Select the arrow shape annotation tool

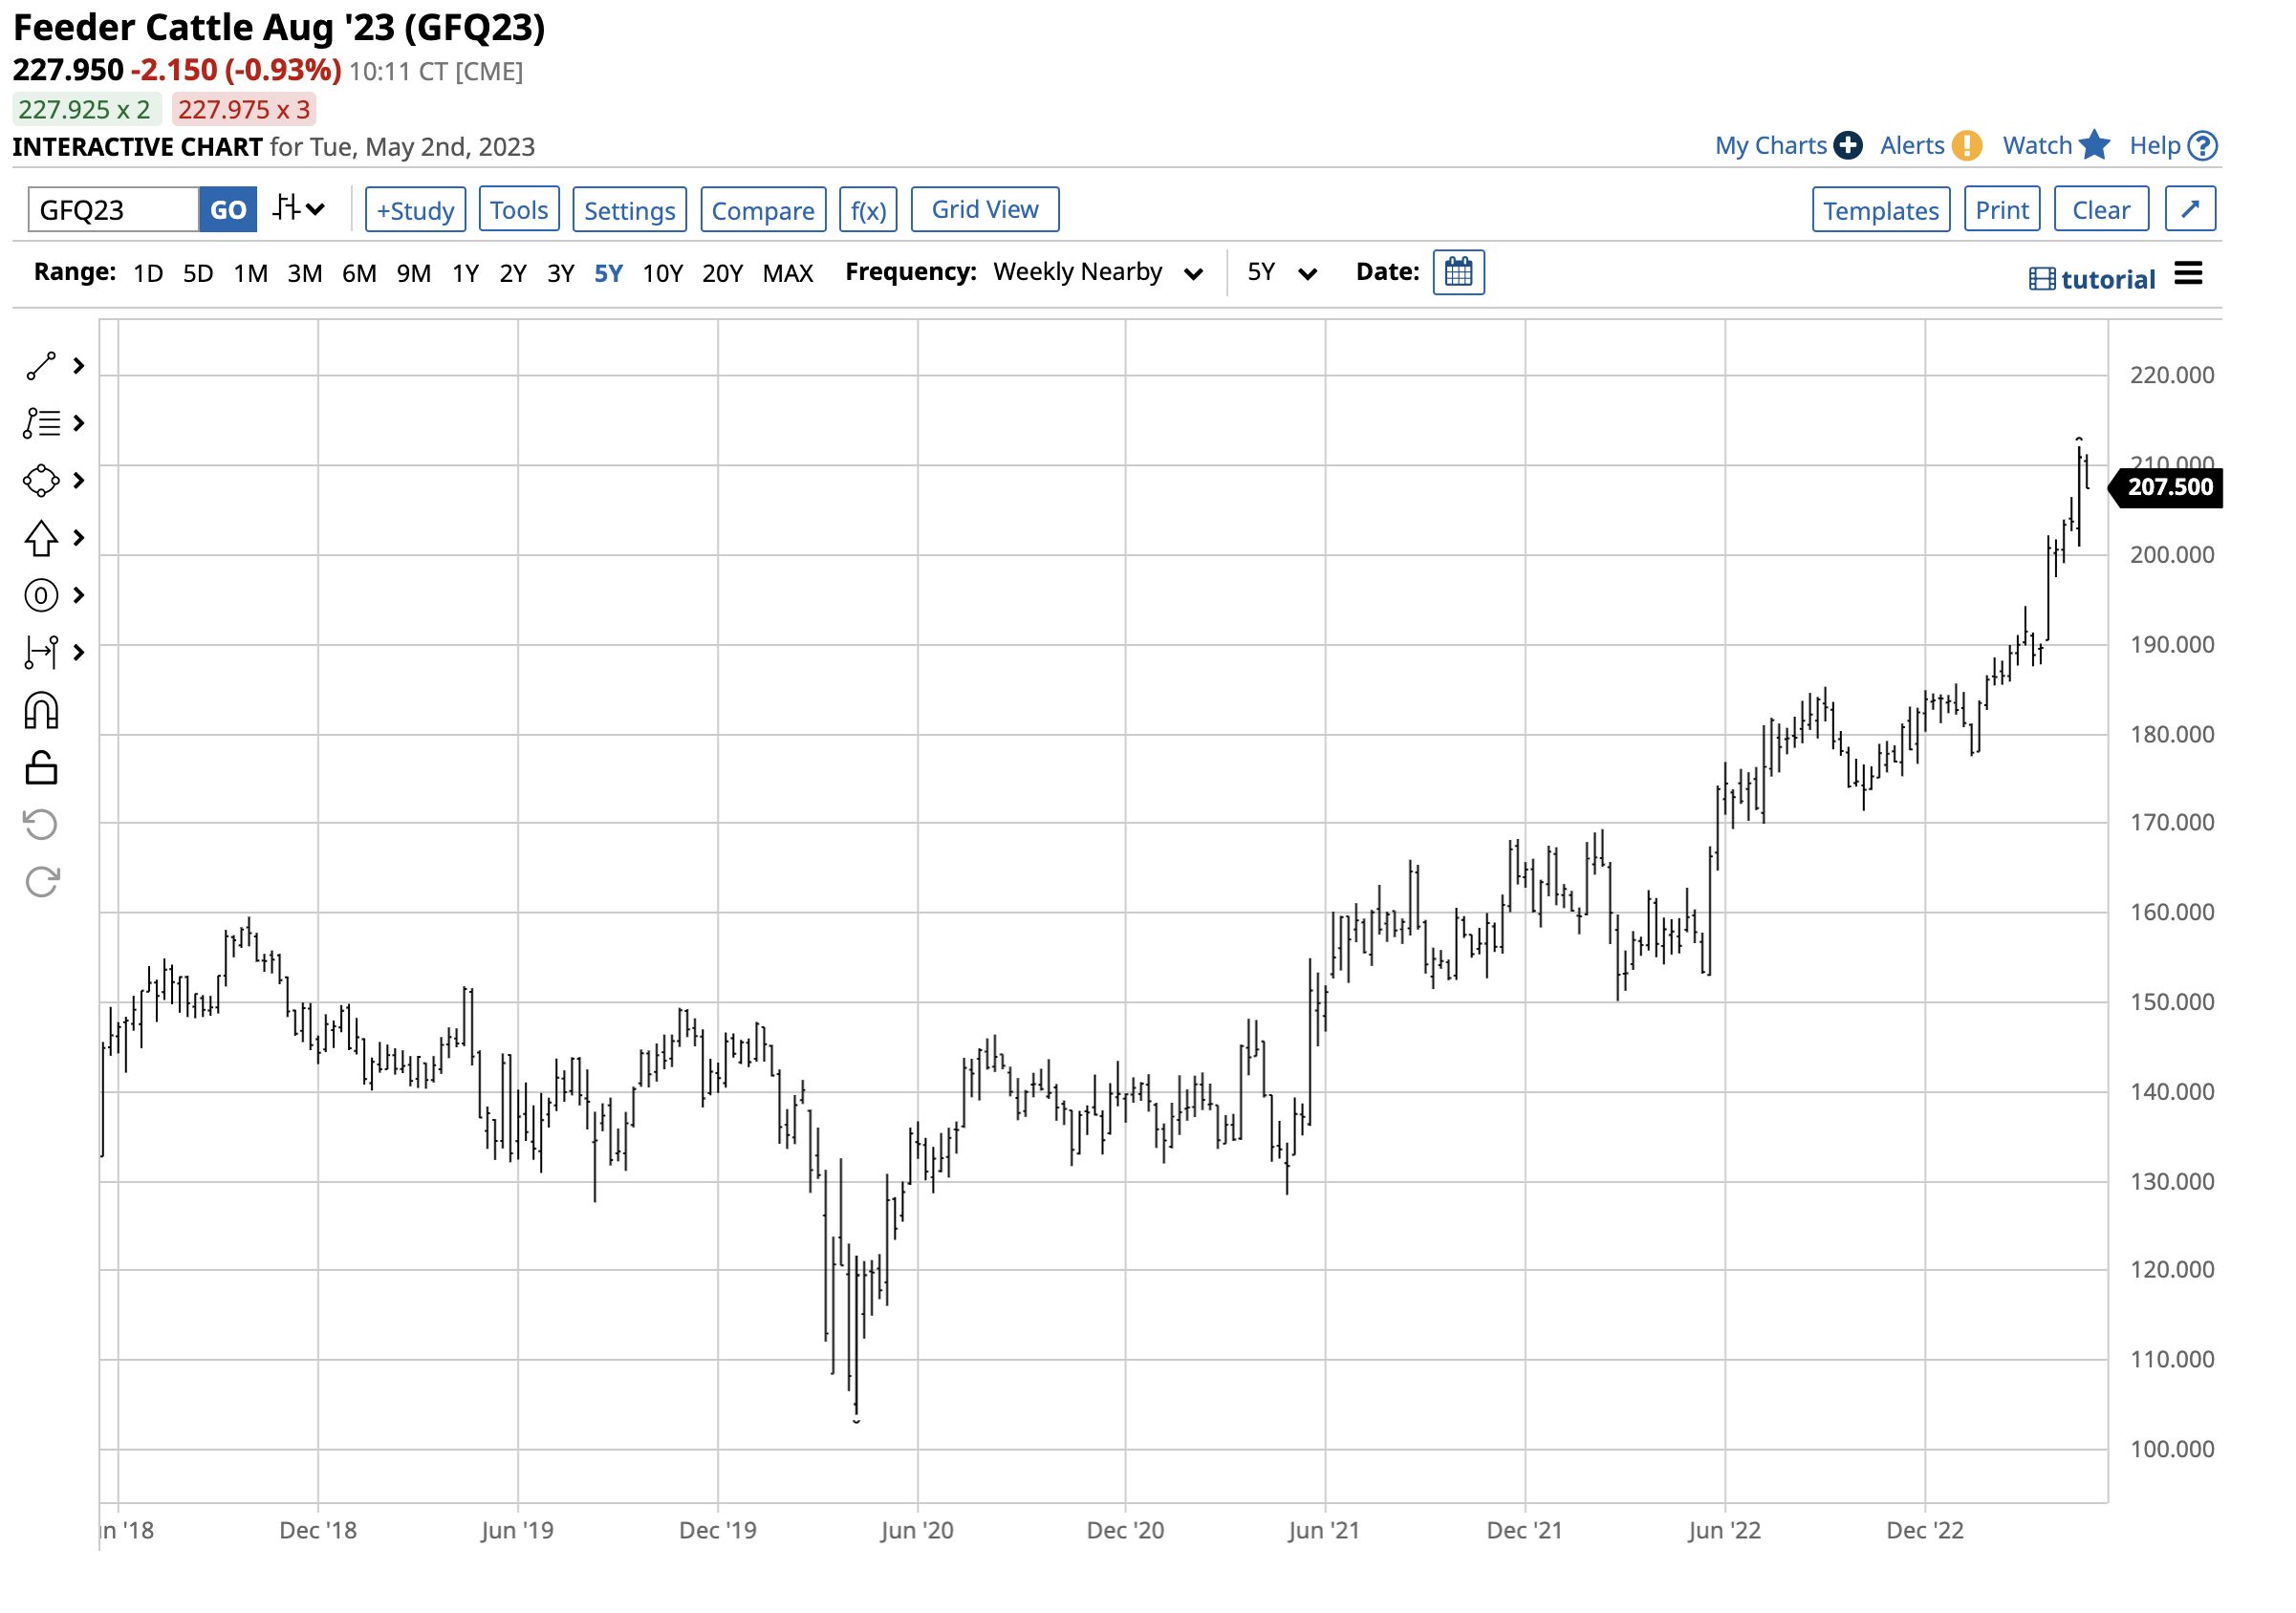[x=41, y=539]
